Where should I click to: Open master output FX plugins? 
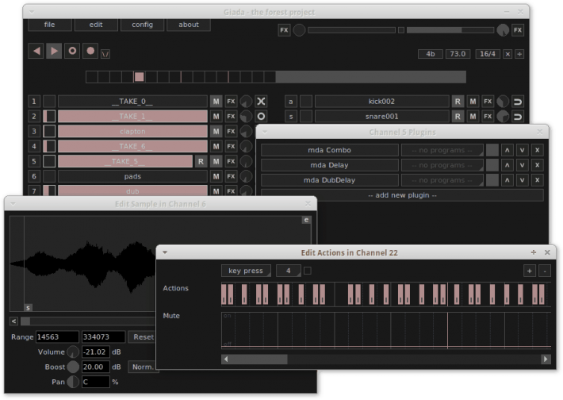[x=518, y=30]
